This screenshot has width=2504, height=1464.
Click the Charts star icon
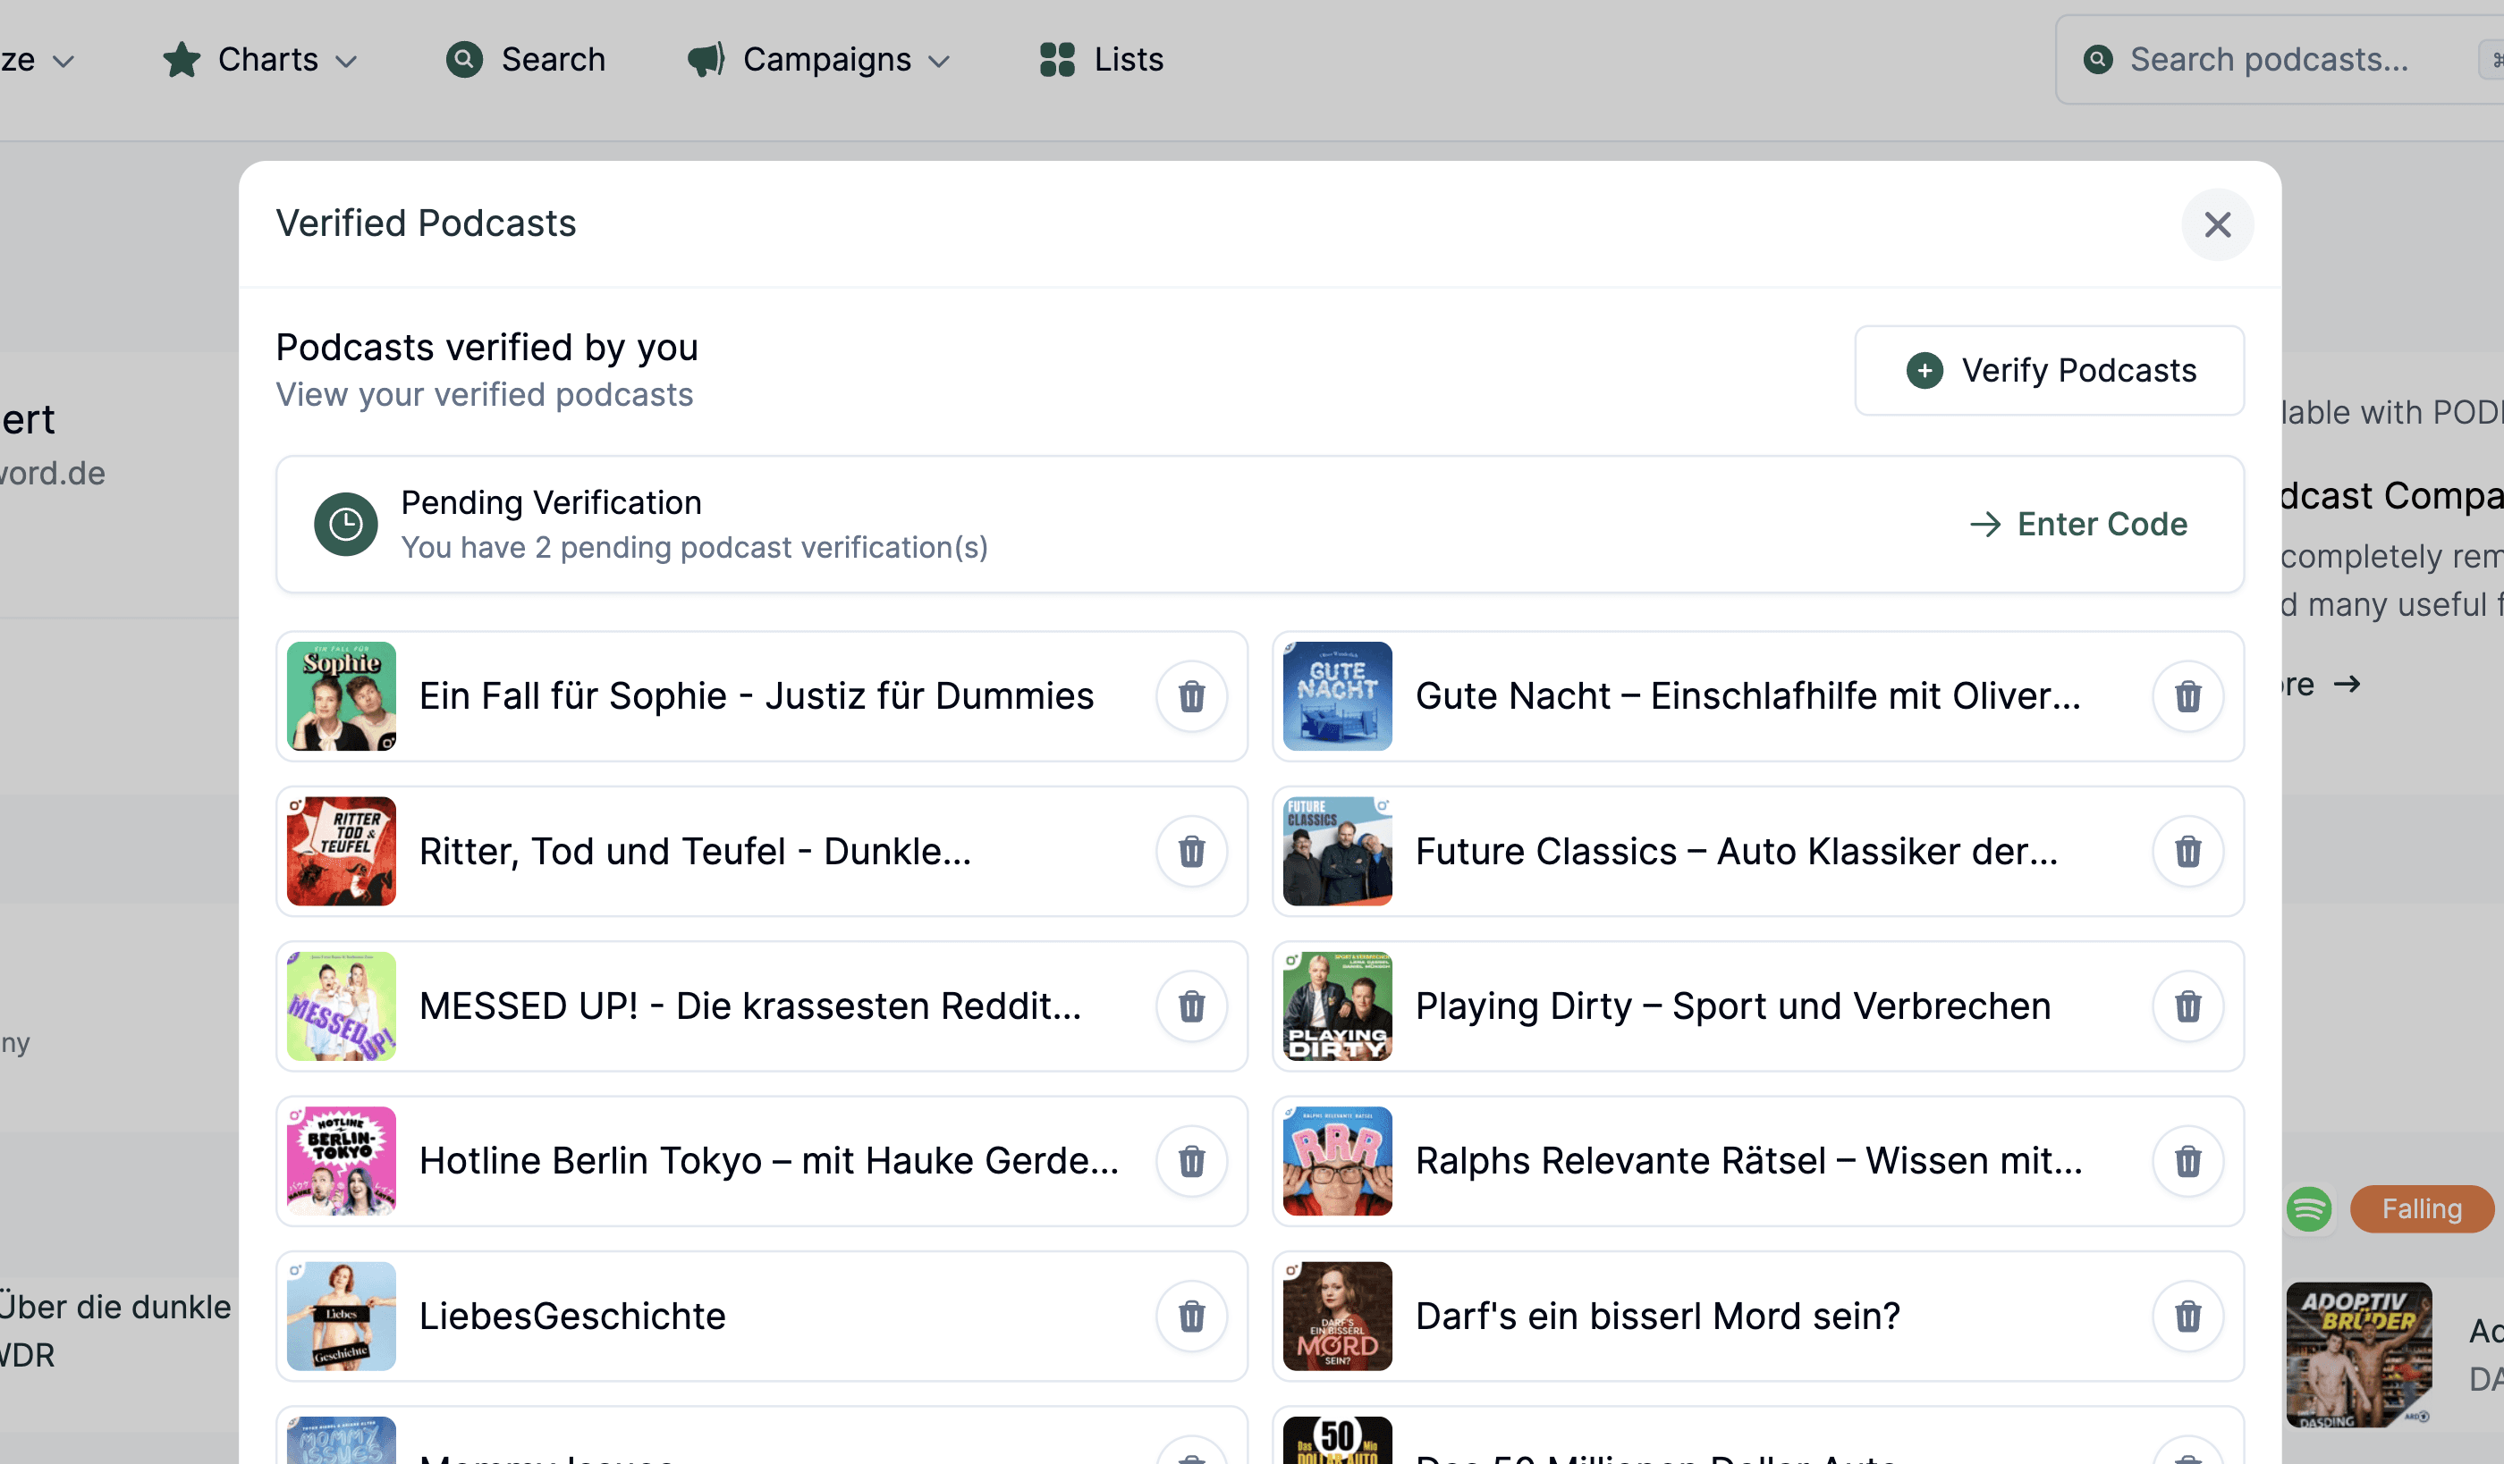coord(181,60)
